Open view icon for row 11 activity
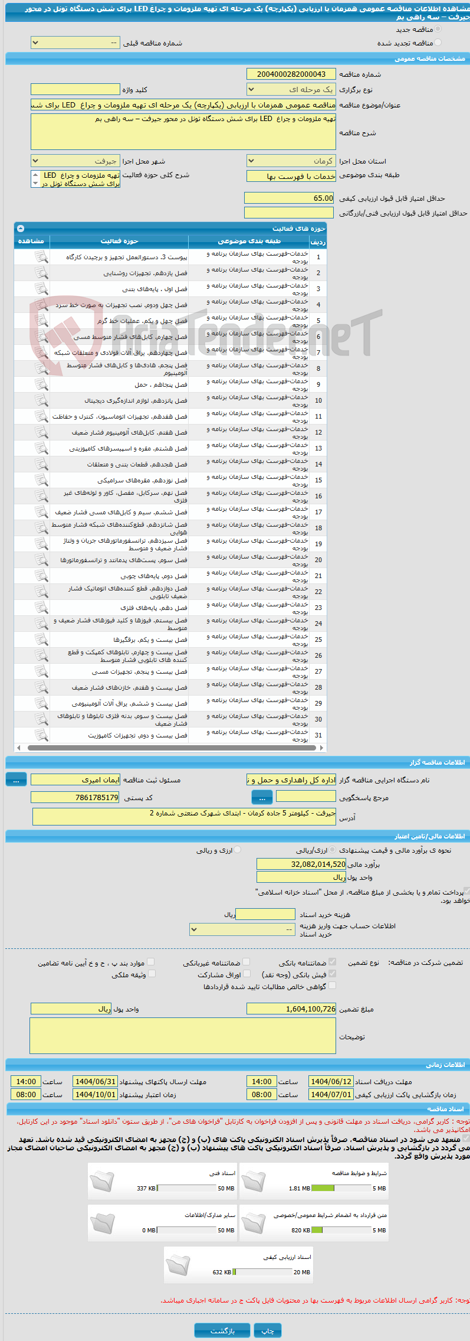Screen dimensions: 470x1341 point(41,416)
